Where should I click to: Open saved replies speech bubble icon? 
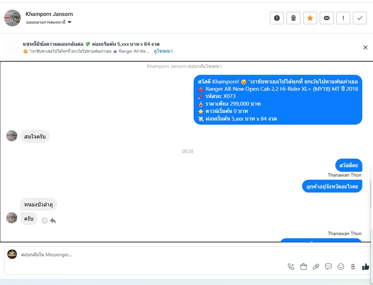click(x=328, y=267)
